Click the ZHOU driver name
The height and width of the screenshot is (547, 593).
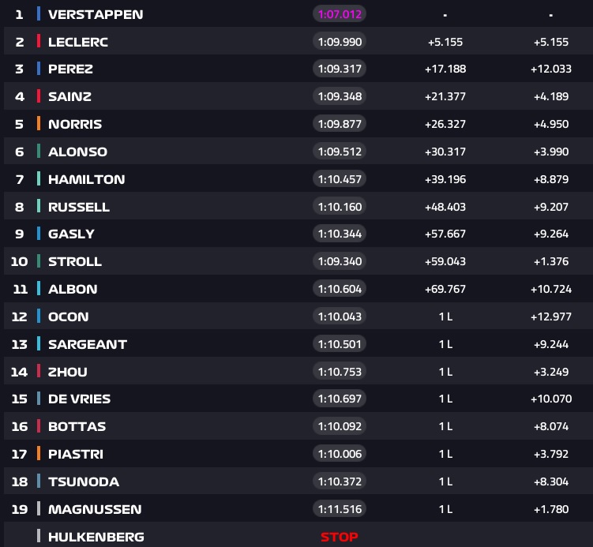tap(68, 372)
